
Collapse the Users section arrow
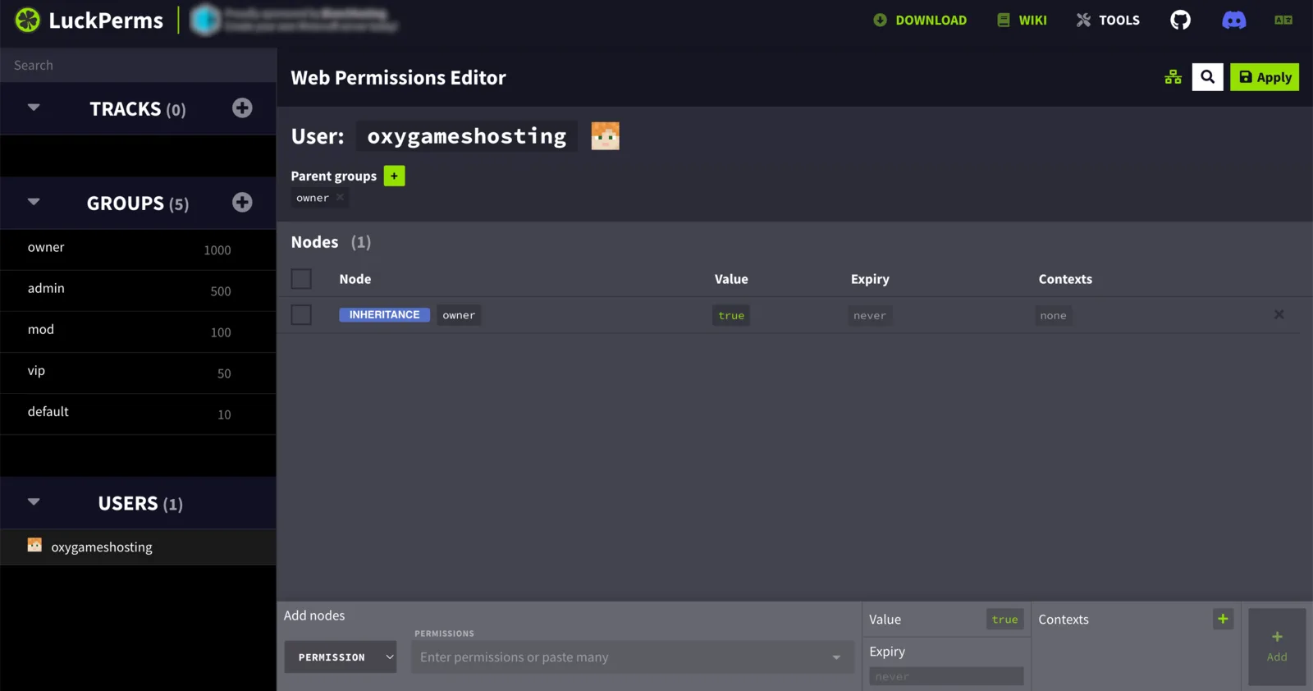(34, 502)
